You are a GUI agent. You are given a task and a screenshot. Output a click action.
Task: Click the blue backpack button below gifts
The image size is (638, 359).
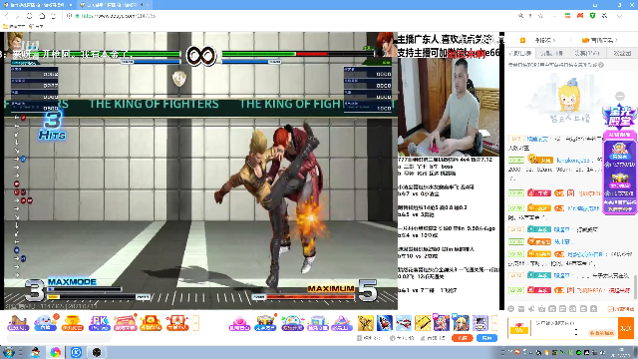click(486, 338)
